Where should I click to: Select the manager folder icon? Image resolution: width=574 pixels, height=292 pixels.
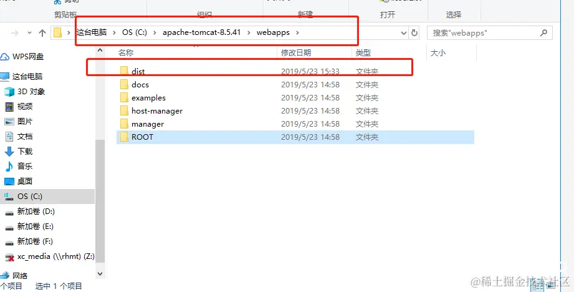pos(124,124)
